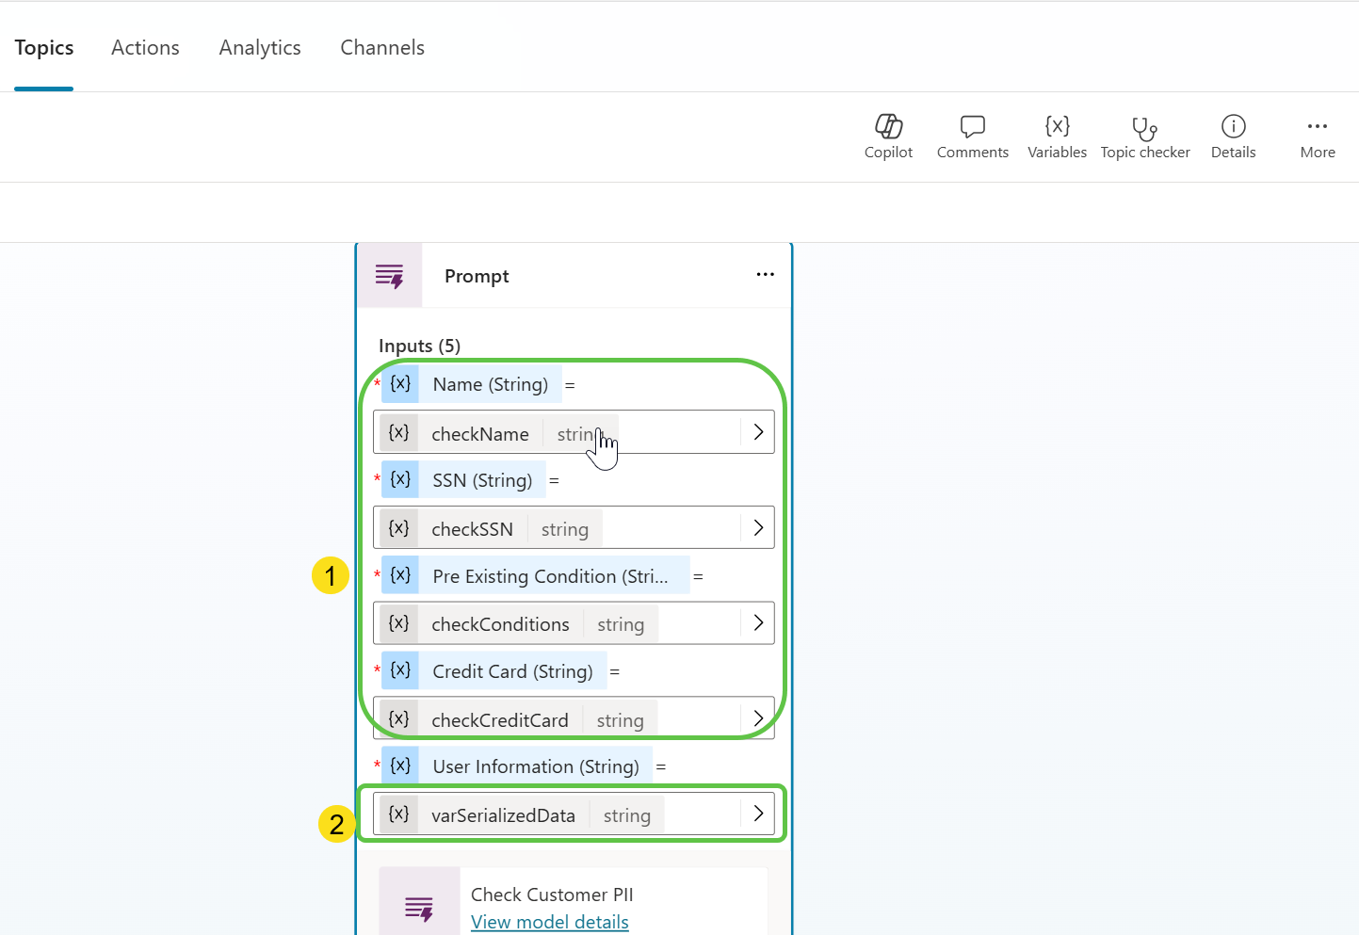
Task: Go to the Channels tab
Action: pos(382,48)
